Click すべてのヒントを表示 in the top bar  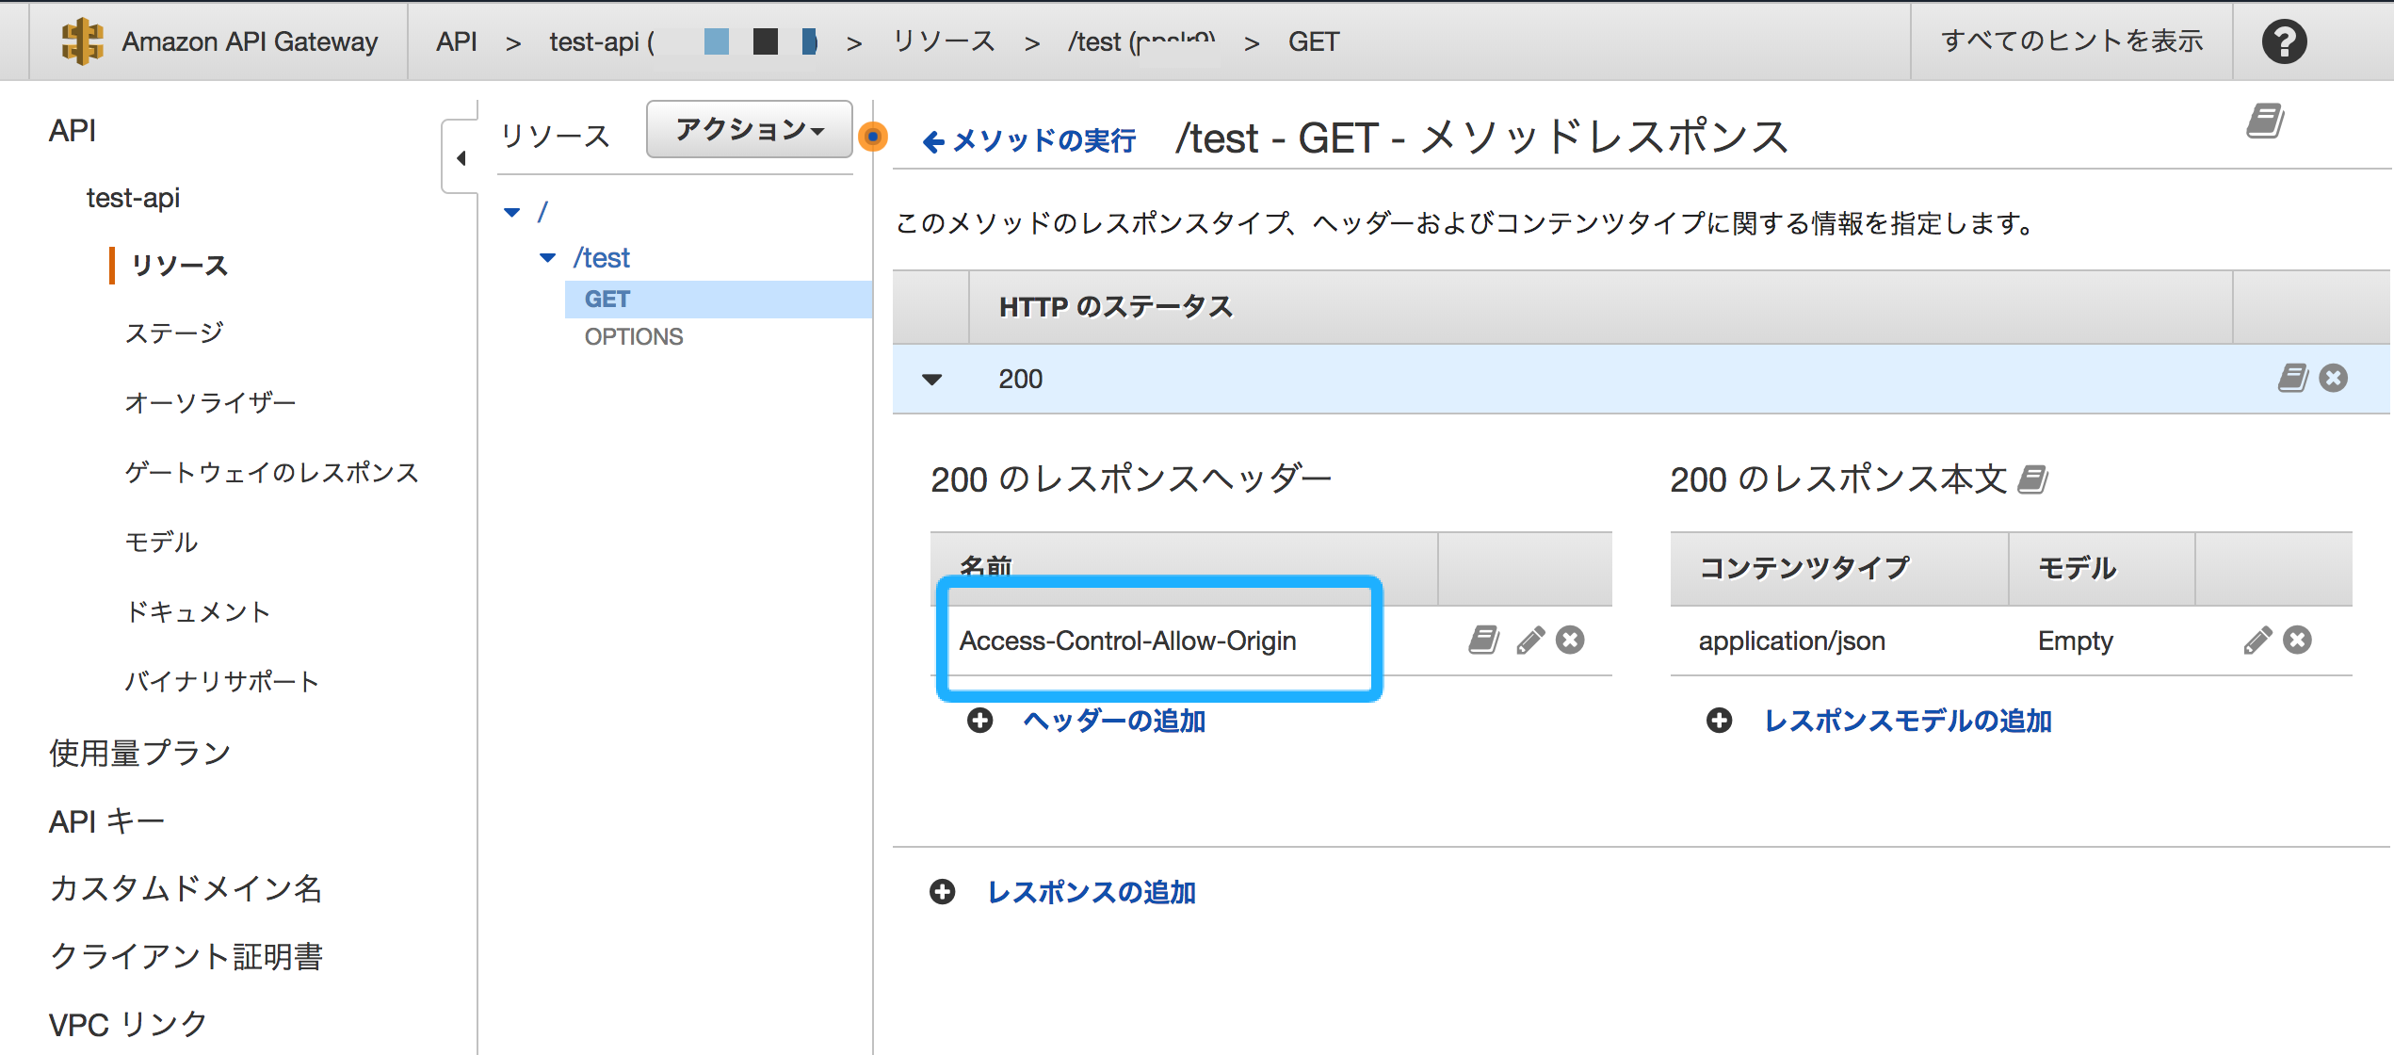[2071, 41]
